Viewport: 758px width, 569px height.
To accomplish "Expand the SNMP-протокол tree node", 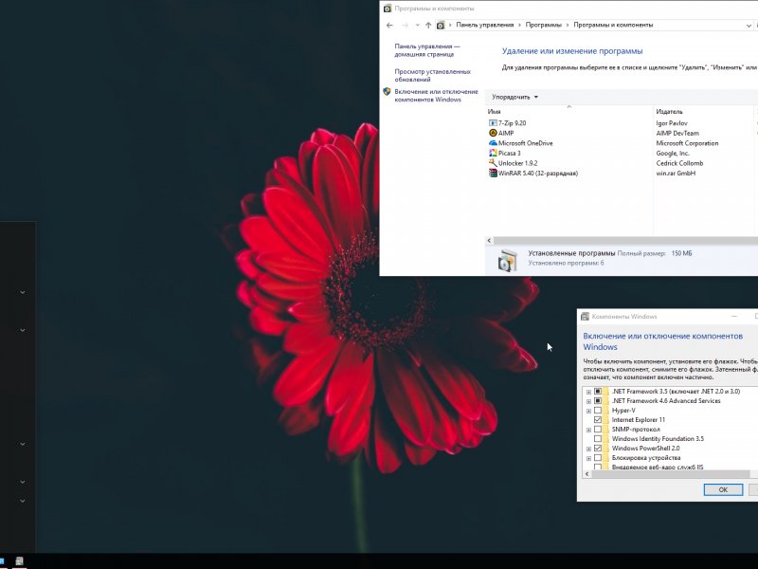I will 588,431.
